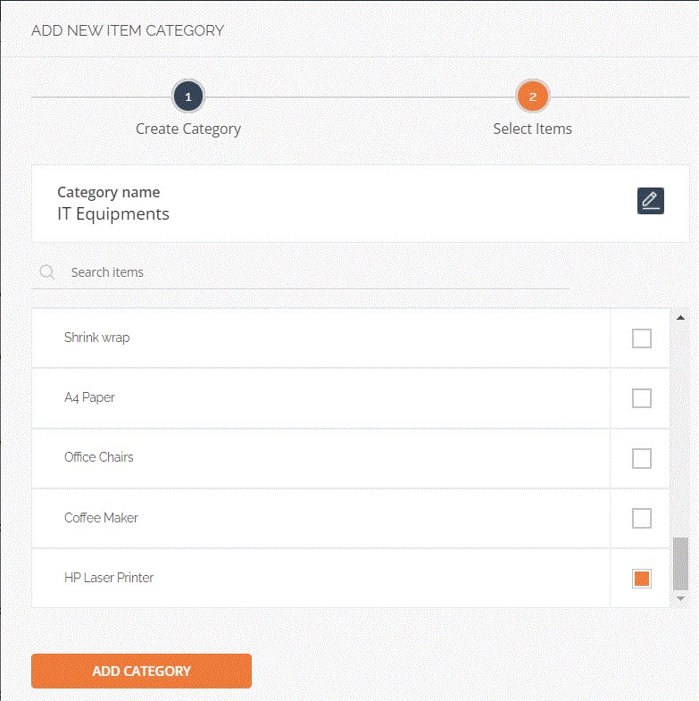
Task: Click the Coffee Maker item name
Action: 101,518
